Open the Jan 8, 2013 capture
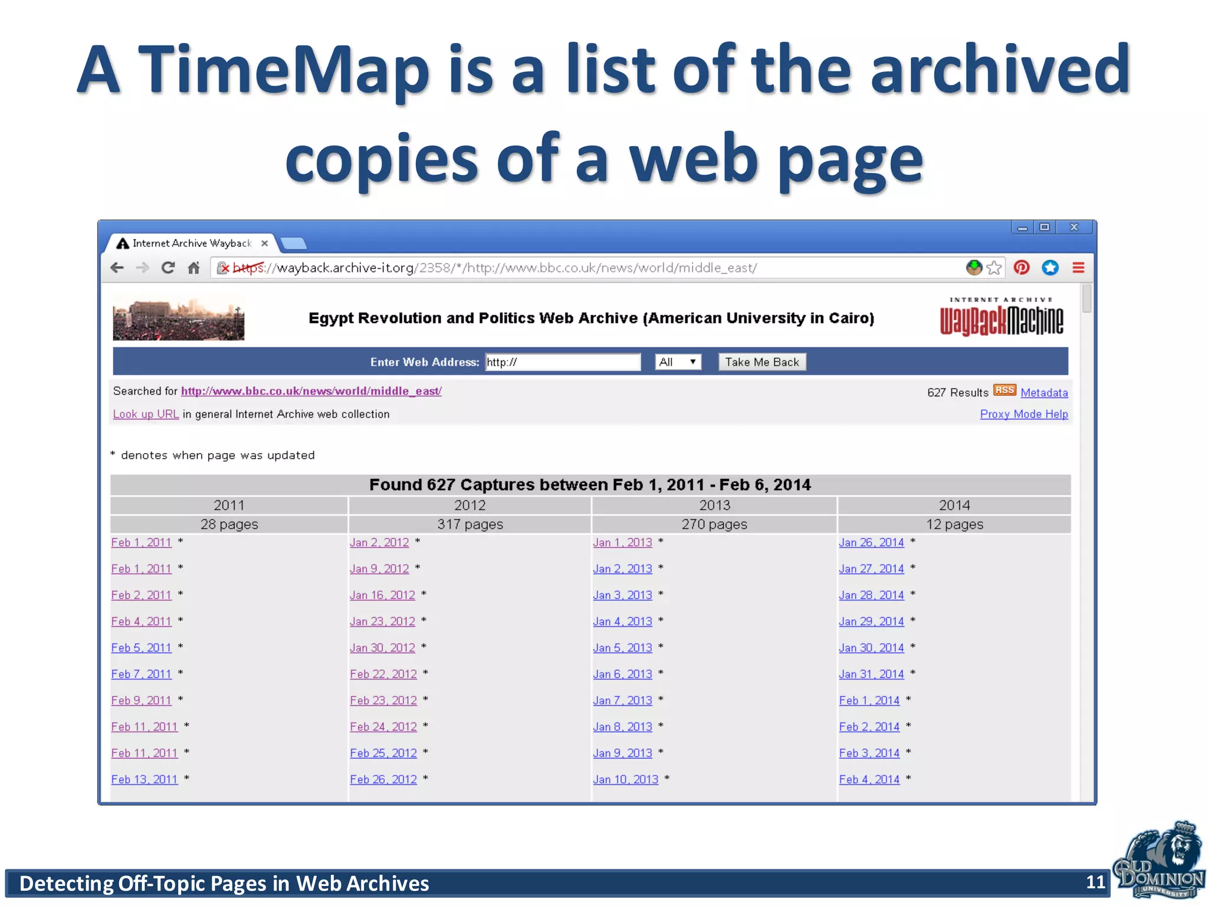1208x906 pixels. (x=623, y=727)
